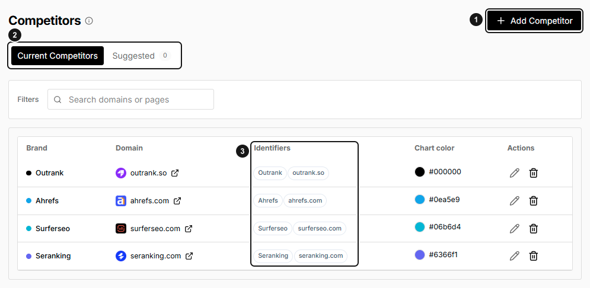The image size is (590, 288).
Task: Edit the Outrank competitor with pencil icon
Action: (514, 173)
